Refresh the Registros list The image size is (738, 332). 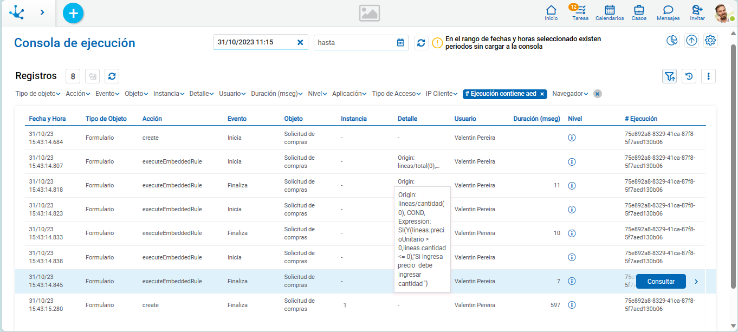[x=112, y=76]
